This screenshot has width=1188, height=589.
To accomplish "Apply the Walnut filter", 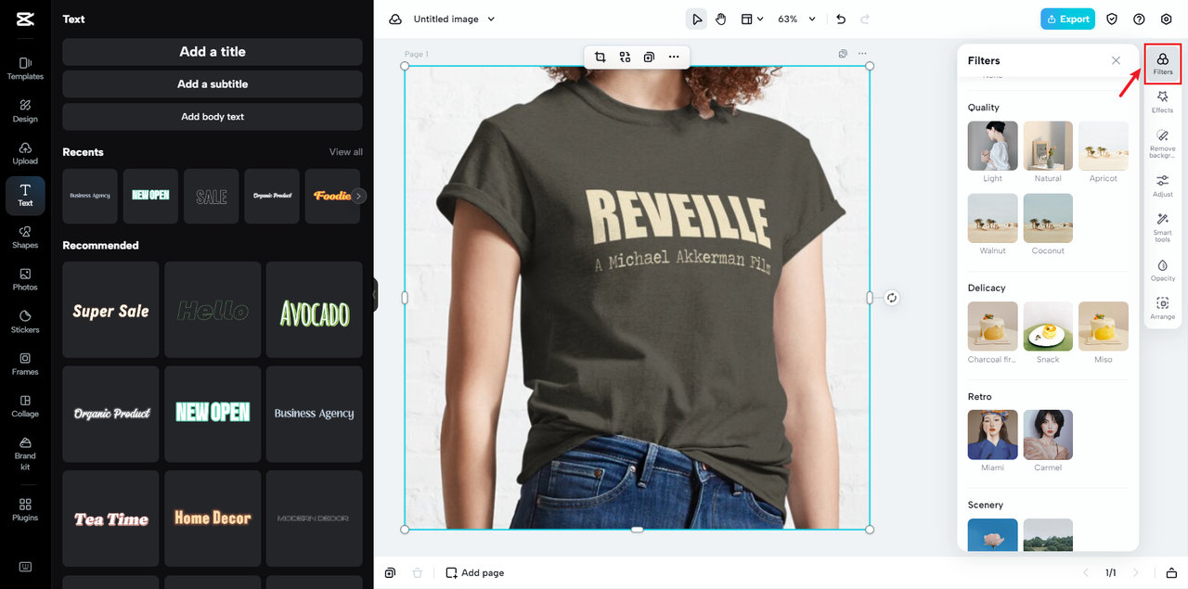I will coord(992,218).
